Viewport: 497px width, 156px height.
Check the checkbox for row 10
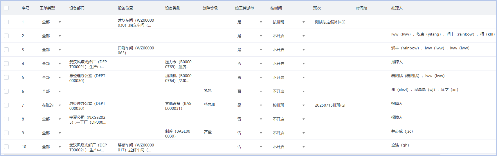pyautogui.click(x=6, y=147)
